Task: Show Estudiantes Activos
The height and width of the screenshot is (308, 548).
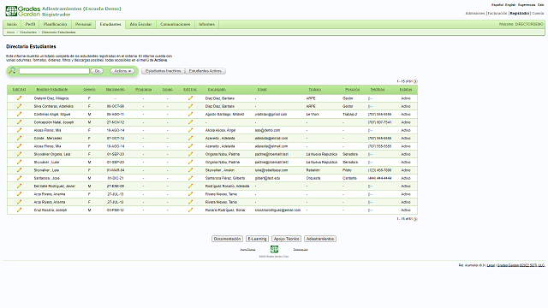Action: (x=205, y=71)
